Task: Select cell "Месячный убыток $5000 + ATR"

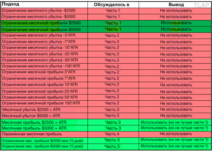Action: coord(44,116)
